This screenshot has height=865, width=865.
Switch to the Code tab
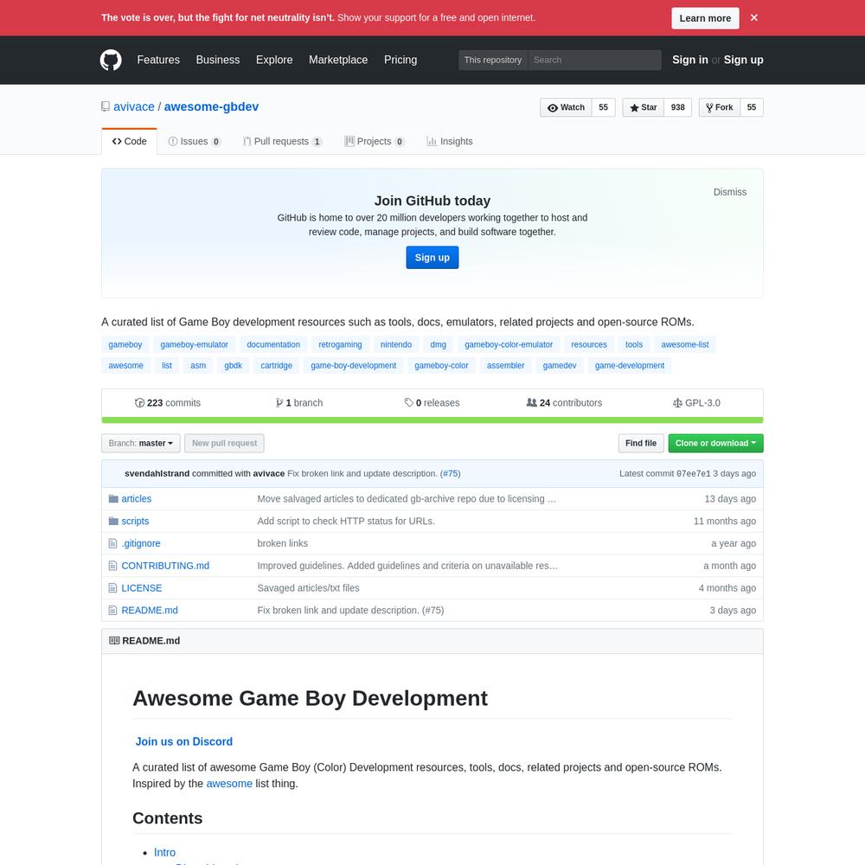tap(130, 141)
